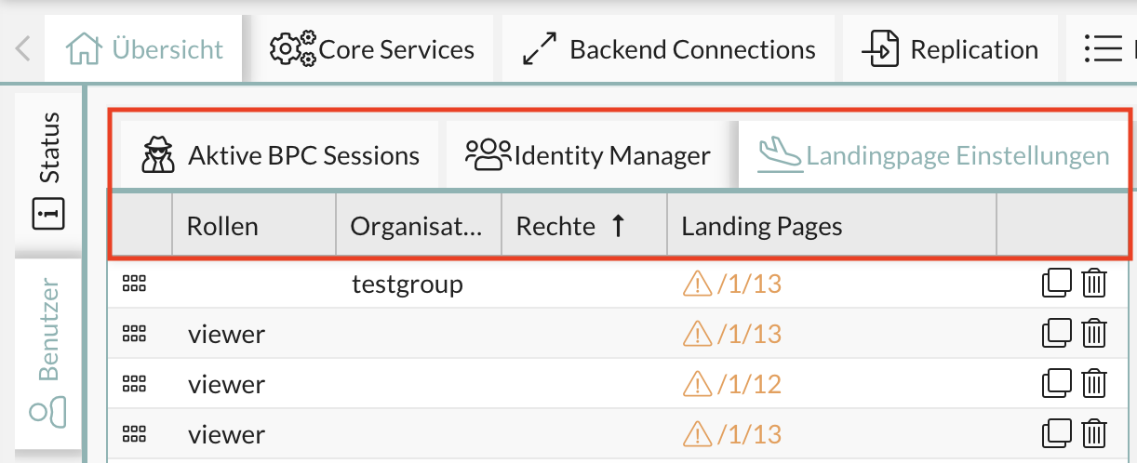Duplicate the testgroup row with copy icon
The height and width of the screenshot is (463, 1137).
tap(1058, 283)
